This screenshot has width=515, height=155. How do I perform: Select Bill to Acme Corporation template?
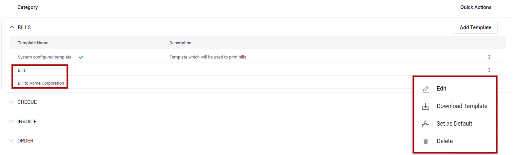coord(41,83)
